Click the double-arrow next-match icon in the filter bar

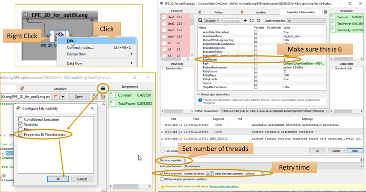245,21
